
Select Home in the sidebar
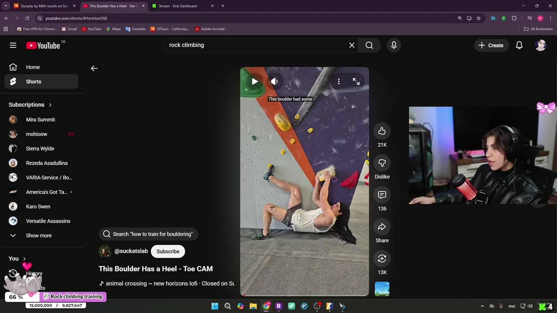tap(41, 67)
